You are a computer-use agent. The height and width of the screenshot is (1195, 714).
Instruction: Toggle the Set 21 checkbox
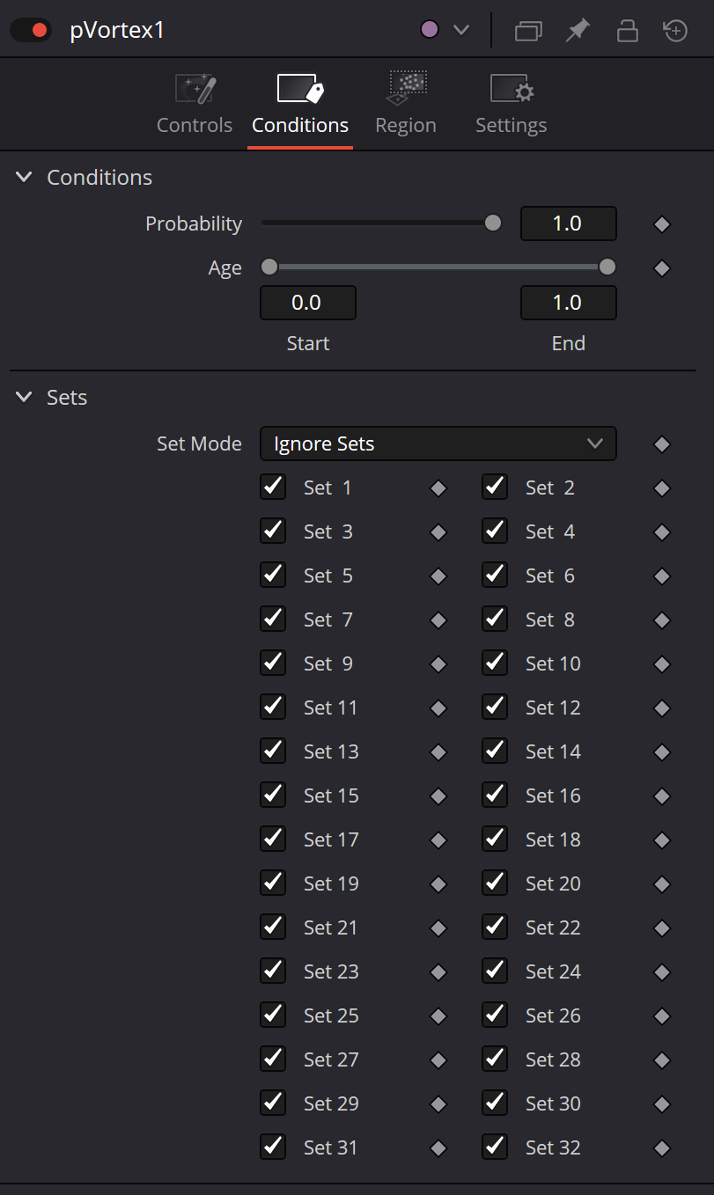pyautogui.click(x=273, y=927)
